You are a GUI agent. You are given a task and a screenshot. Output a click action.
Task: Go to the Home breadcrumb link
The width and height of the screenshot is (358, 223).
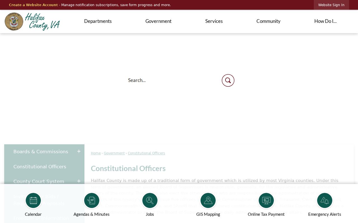click(x=96, y=153)
